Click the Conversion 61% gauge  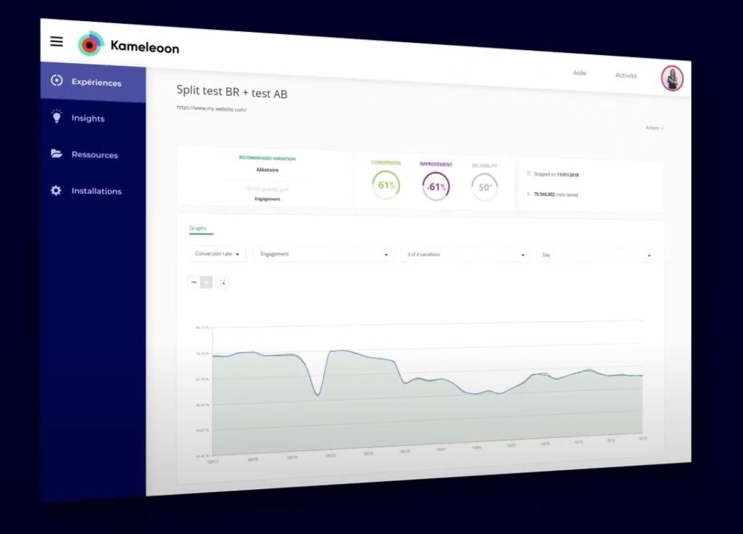[x=386, y=185]
